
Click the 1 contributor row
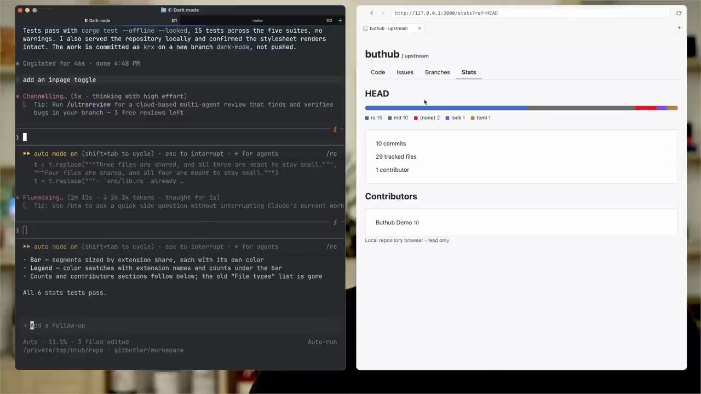pyautogui.click(x=392, y=170)
